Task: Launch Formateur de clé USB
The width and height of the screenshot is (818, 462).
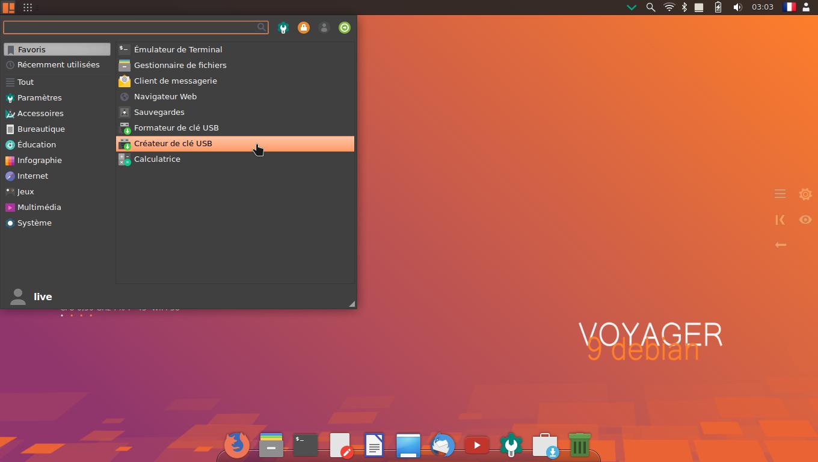Action: click(235, 128)
